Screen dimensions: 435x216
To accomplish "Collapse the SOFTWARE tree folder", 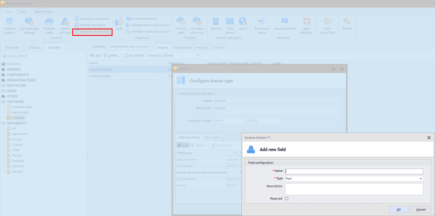I will click(x=4, y=102).
